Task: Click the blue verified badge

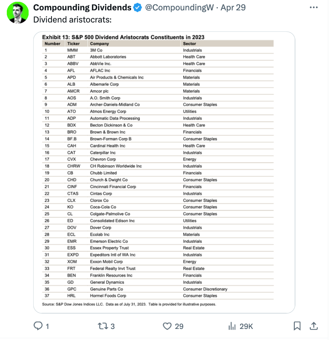Action: tap(138, 7)
